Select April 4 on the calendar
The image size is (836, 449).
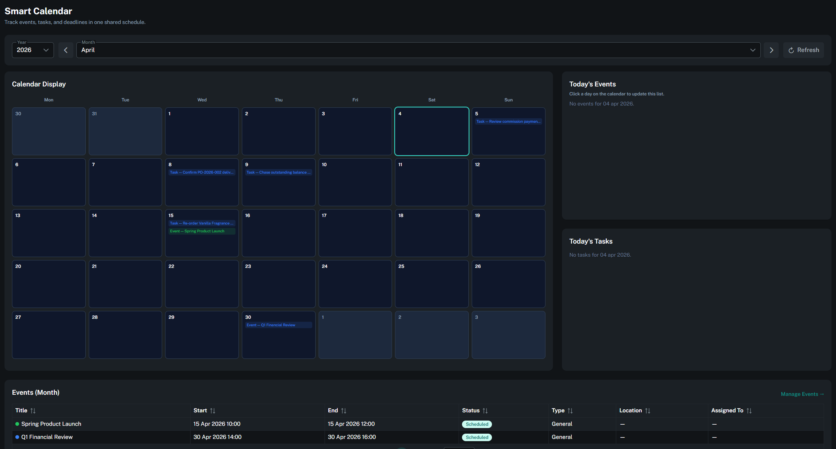click(432, 131)
